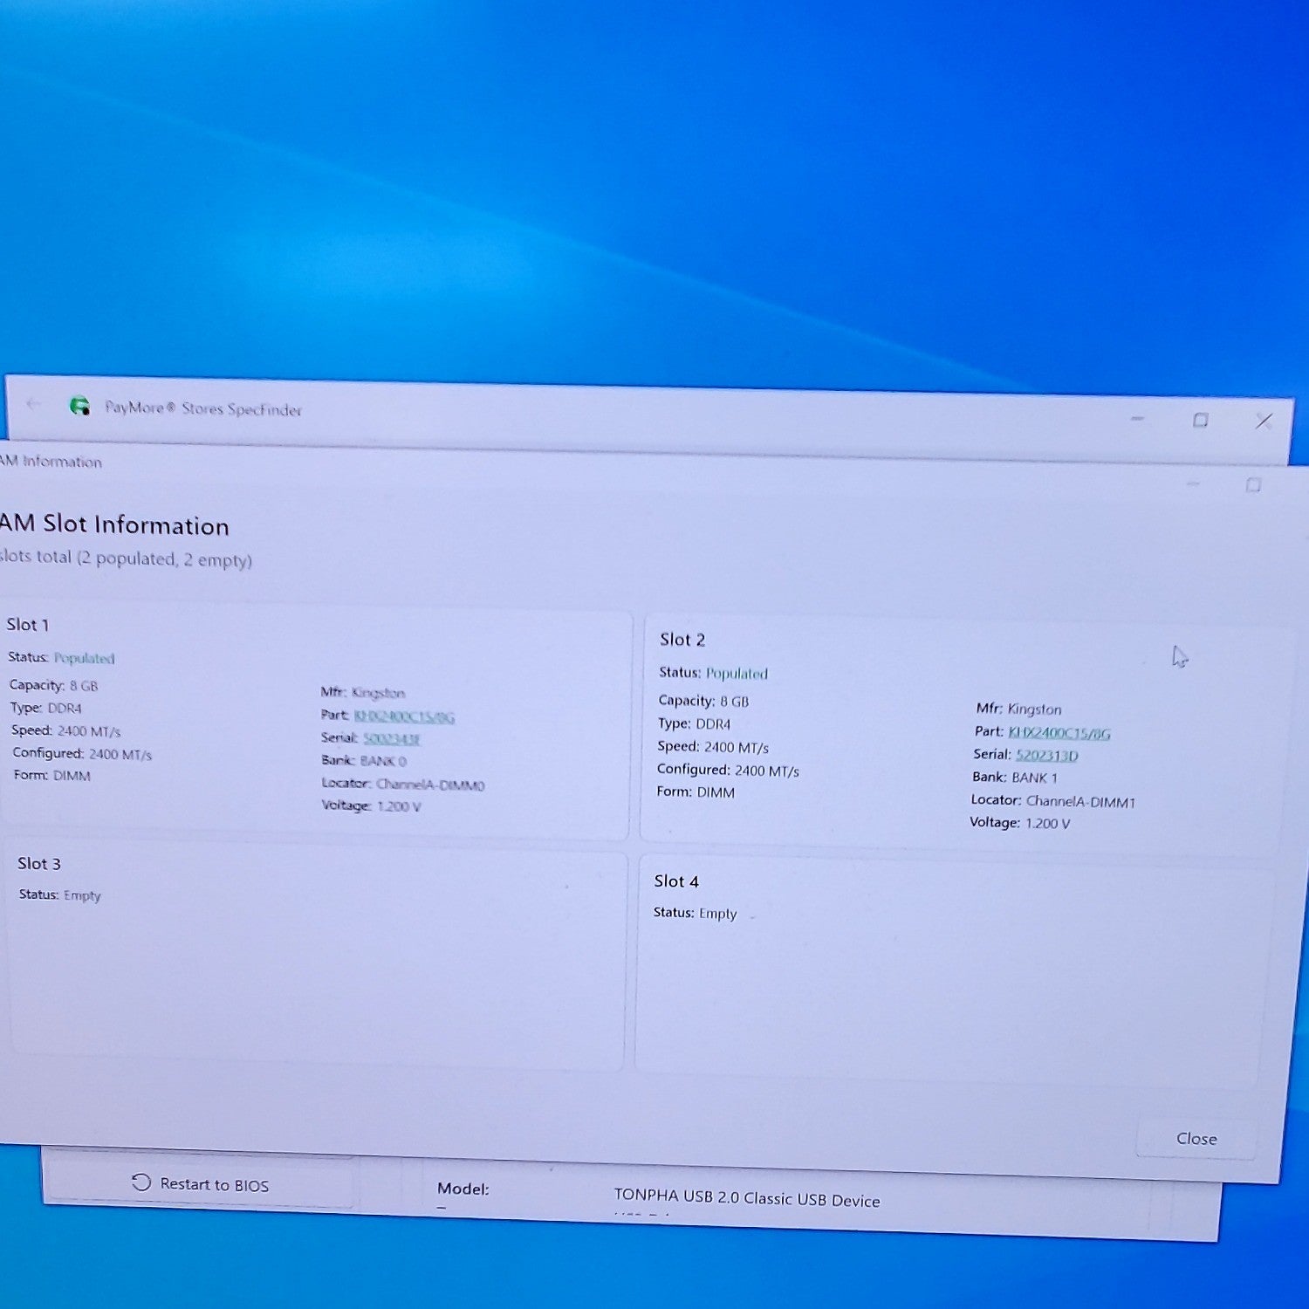Screen dimensions: 1309x1309
Task: Select the Slot 3 empty card
Action: pyautogui.click(x=319, y=956)
